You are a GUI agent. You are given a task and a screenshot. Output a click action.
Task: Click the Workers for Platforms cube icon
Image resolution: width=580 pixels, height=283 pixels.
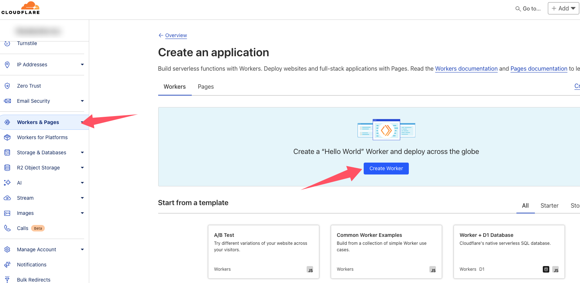pyautogui.click(x=7, y=137)
